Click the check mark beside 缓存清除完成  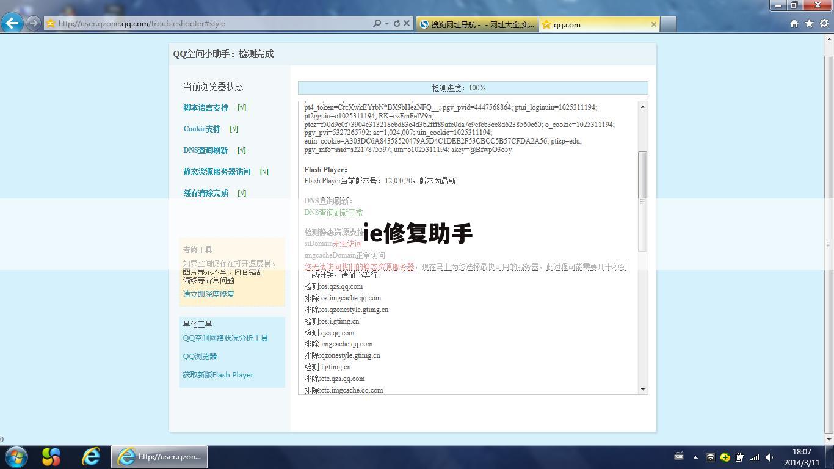click(242, 193)
